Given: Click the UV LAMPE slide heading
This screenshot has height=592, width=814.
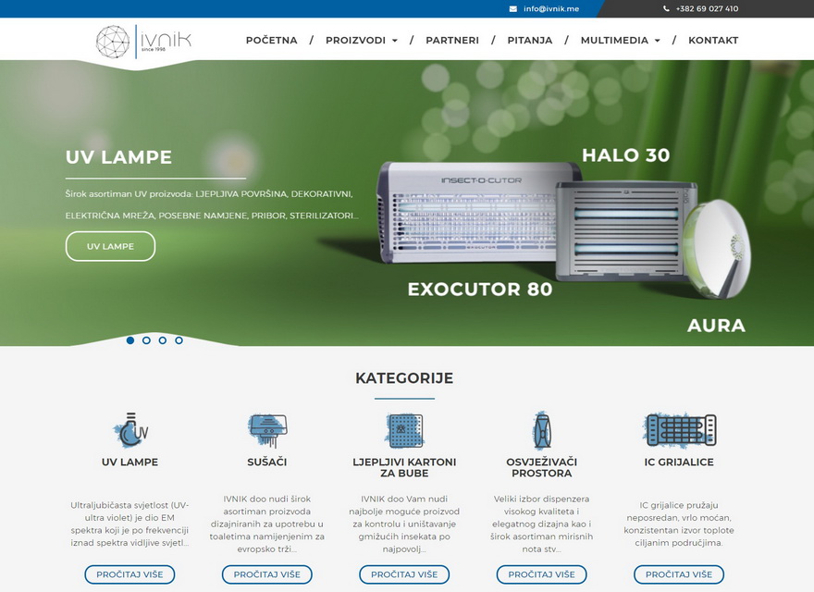Looking at the screenshot, I should (x=119, y=157).
